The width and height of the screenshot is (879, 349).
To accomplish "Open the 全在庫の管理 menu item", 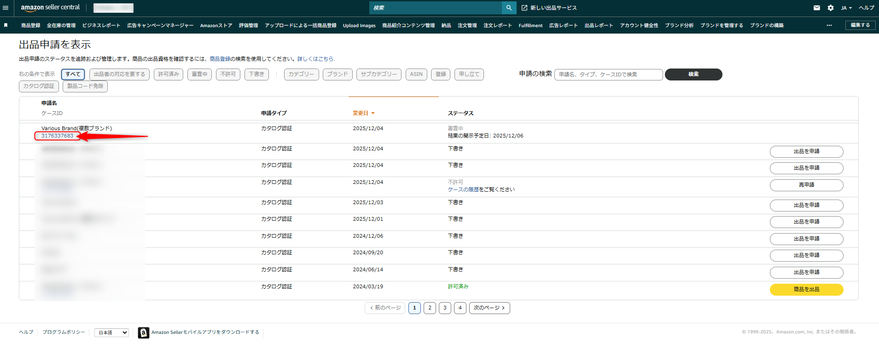I will [61, 25].
